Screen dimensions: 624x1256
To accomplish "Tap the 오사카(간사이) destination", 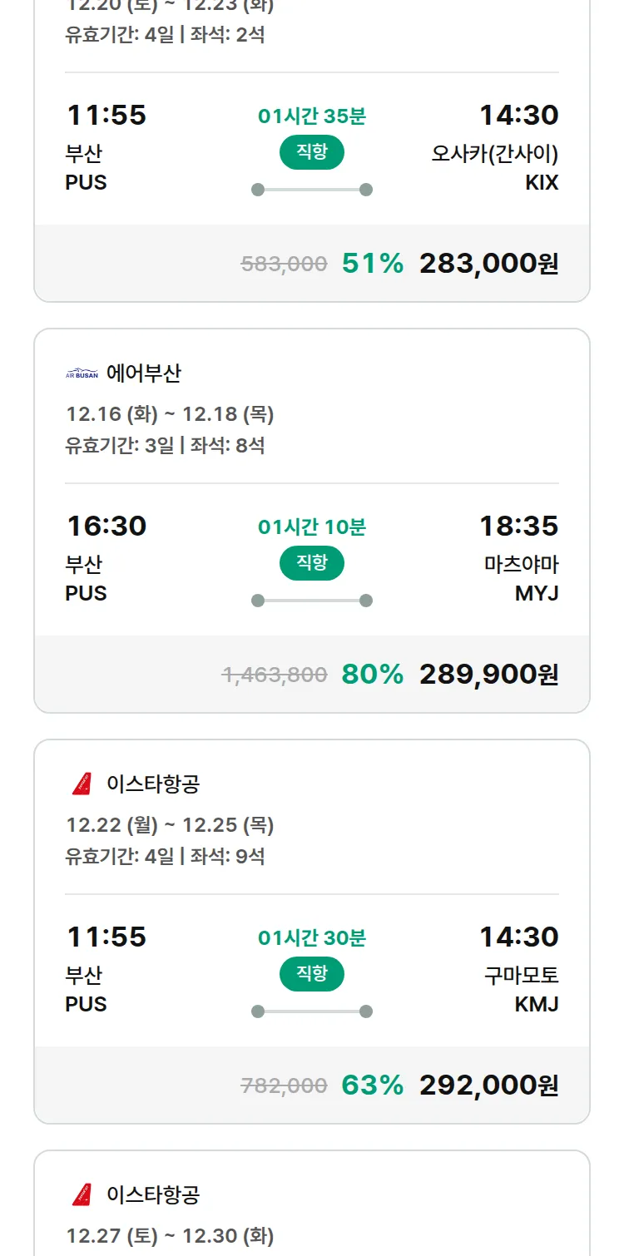I will point(494,154).
